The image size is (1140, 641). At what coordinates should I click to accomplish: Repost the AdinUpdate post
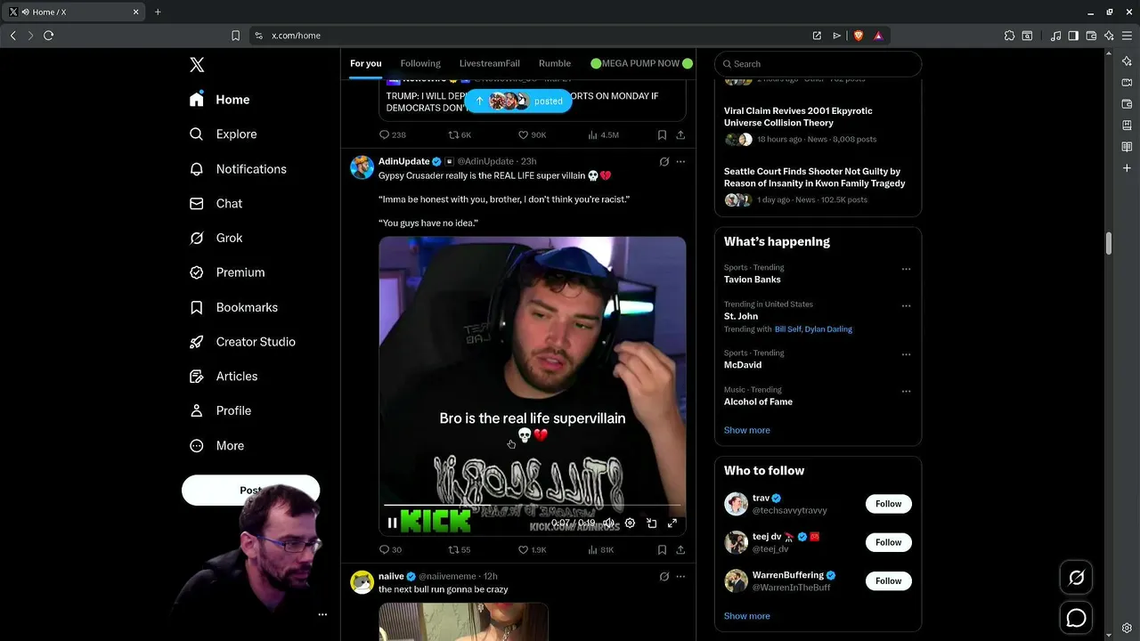459,550
